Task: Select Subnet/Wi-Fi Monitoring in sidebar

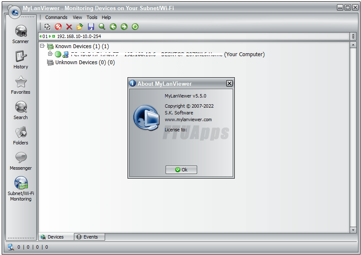Action: pyautogui.click(x=21, y=188)
